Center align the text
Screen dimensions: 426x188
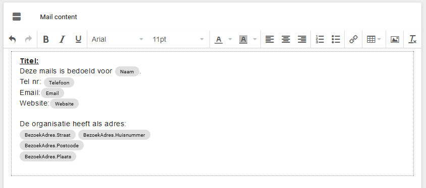click(x=286, y=40)
